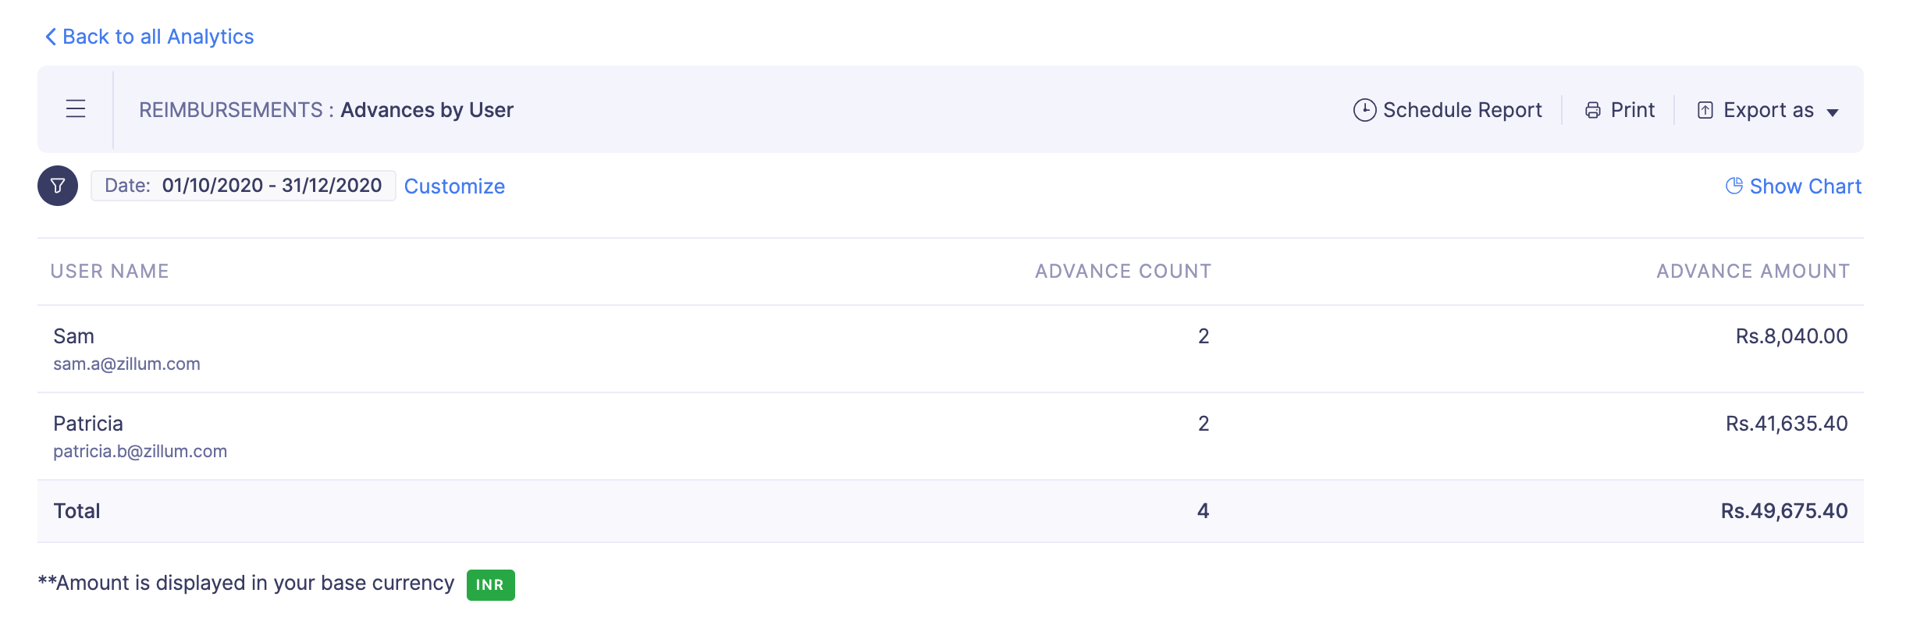1906x632 pixels.
Task: Click the pie chart icon
Action: [1734, 186]
